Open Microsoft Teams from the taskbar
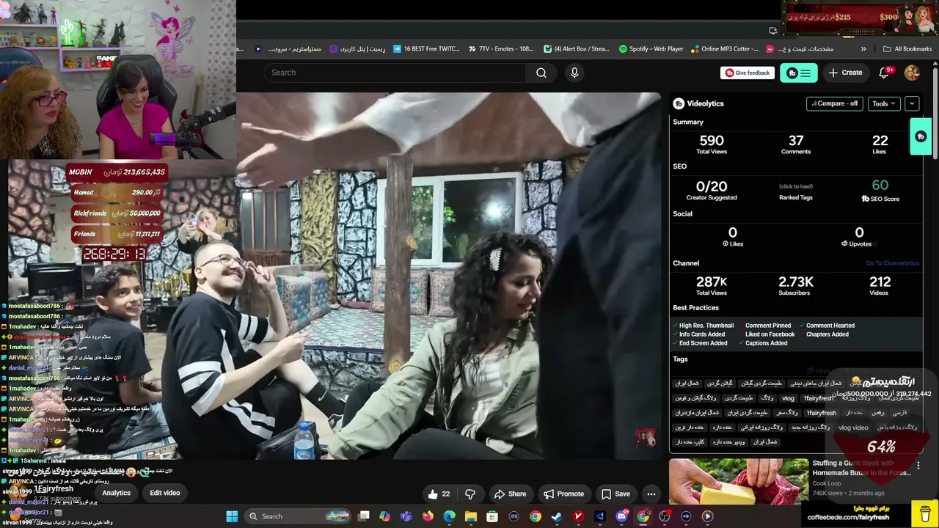The width and height of the screenshot is (939, 528). (x=406, y=516)
